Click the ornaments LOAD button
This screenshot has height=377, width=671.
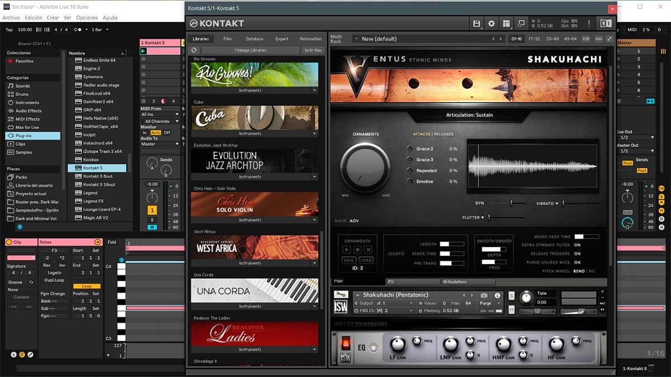(x=366, y=260)
